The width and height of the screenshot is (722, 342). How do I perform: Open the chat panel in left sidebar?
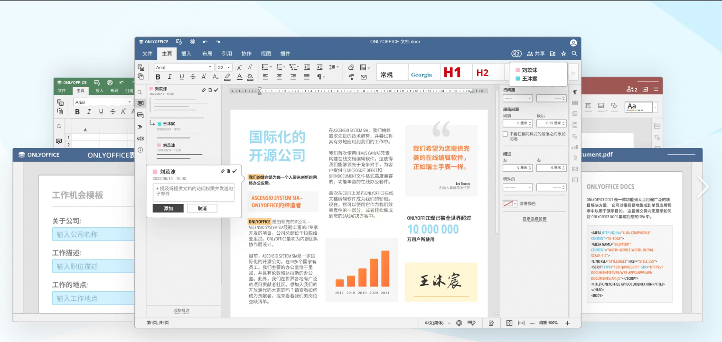pos(141,115)
